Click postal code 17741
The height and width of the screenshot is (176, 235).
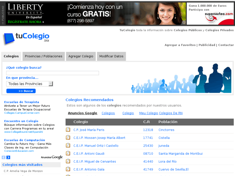[148, 138]
